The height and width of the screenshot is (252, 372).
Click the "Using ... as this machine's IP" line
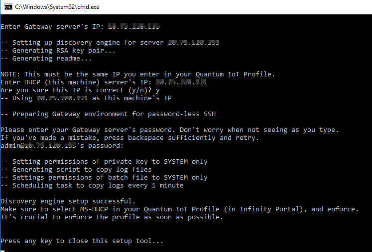click(86, 98)
